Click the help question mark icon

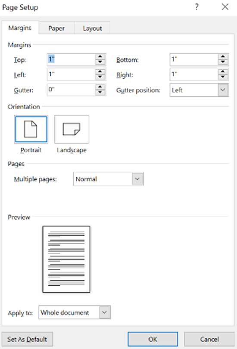197,7
